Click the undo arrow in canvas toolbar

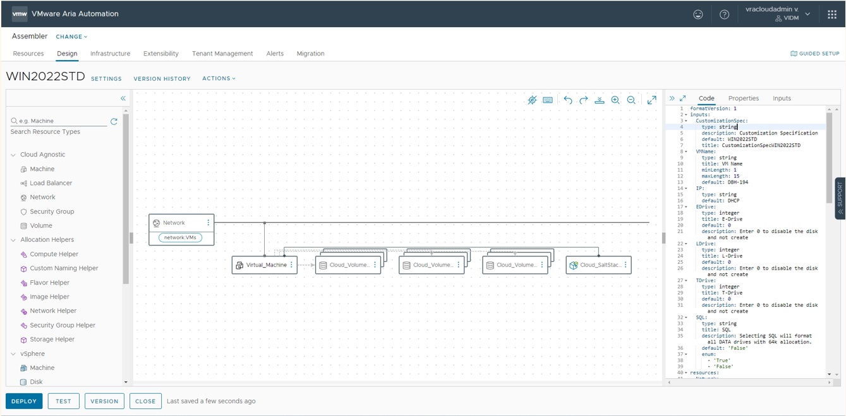pyautogui.click(x=567, y=100)
